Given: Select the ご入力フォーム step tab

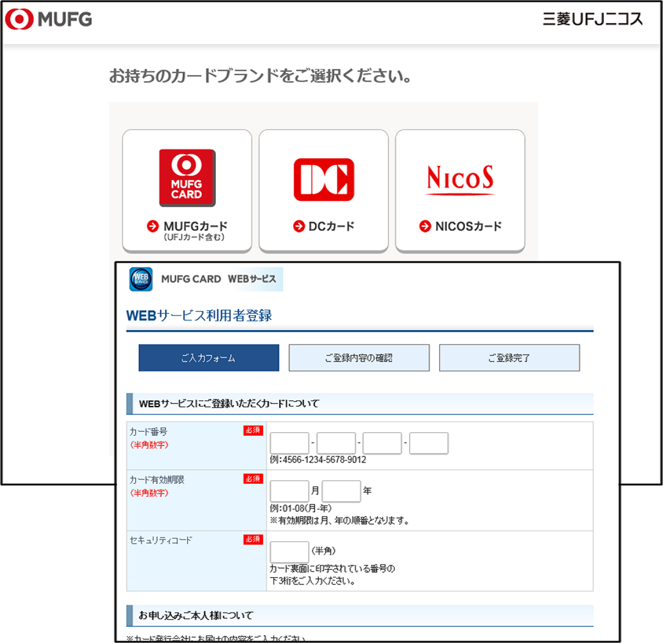Looking at the screenshot, I should click(208, 358).
